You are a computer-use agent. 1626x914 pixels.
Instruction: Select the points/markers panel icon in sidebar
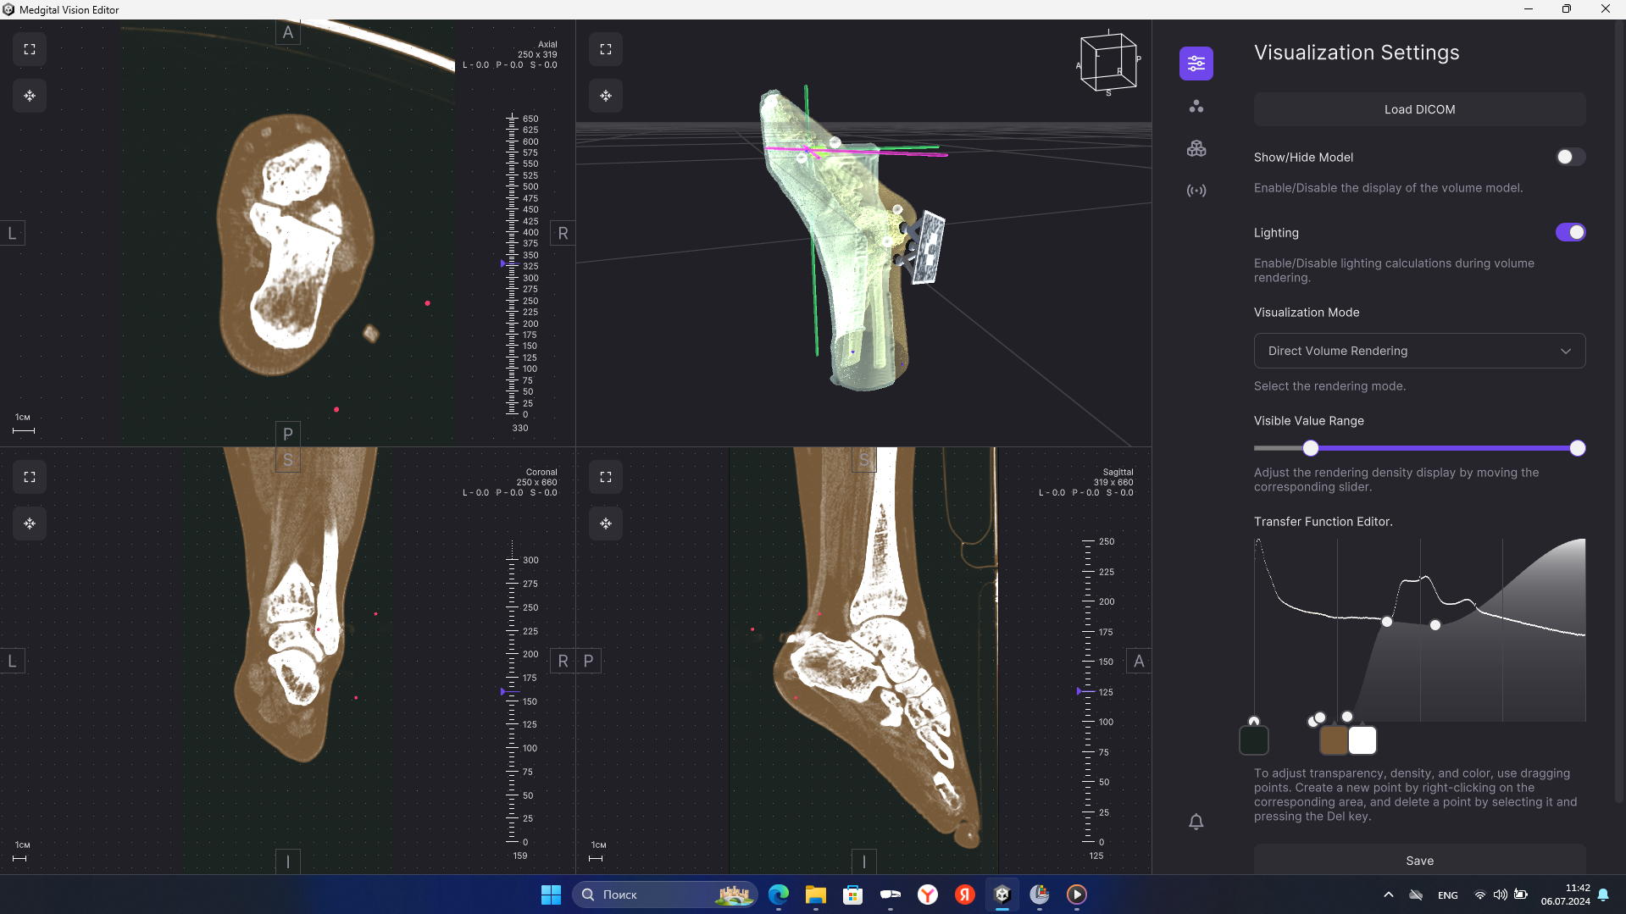(1196, 105)
